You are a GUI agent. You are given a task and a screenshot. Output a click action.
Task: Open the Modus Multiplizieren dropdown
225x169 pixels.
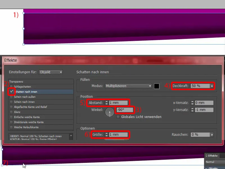(128, 86)
